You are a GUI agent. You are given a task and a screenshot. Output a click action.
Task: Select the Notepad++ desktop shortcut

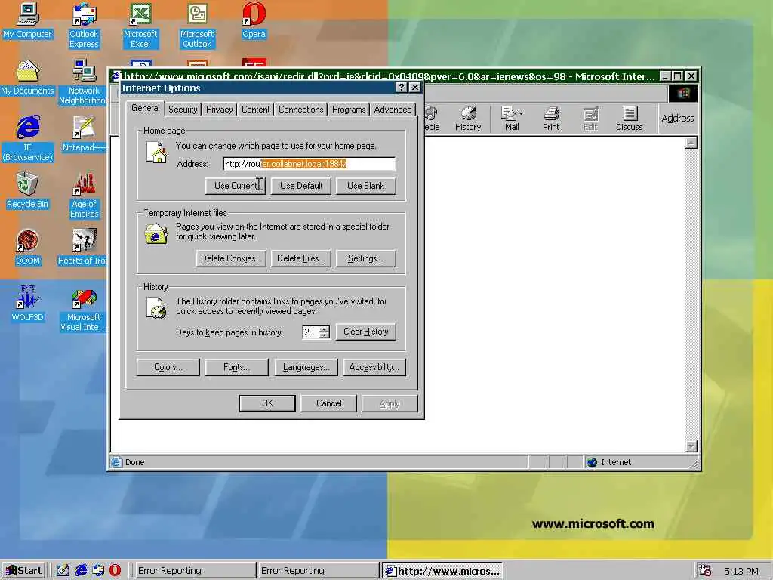point(84,134)
